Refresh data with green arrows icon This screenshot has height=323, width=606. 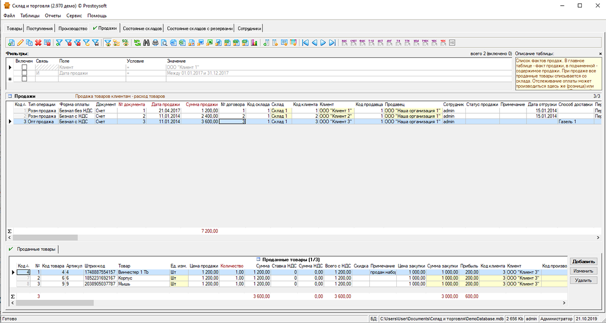click(137, 43)
